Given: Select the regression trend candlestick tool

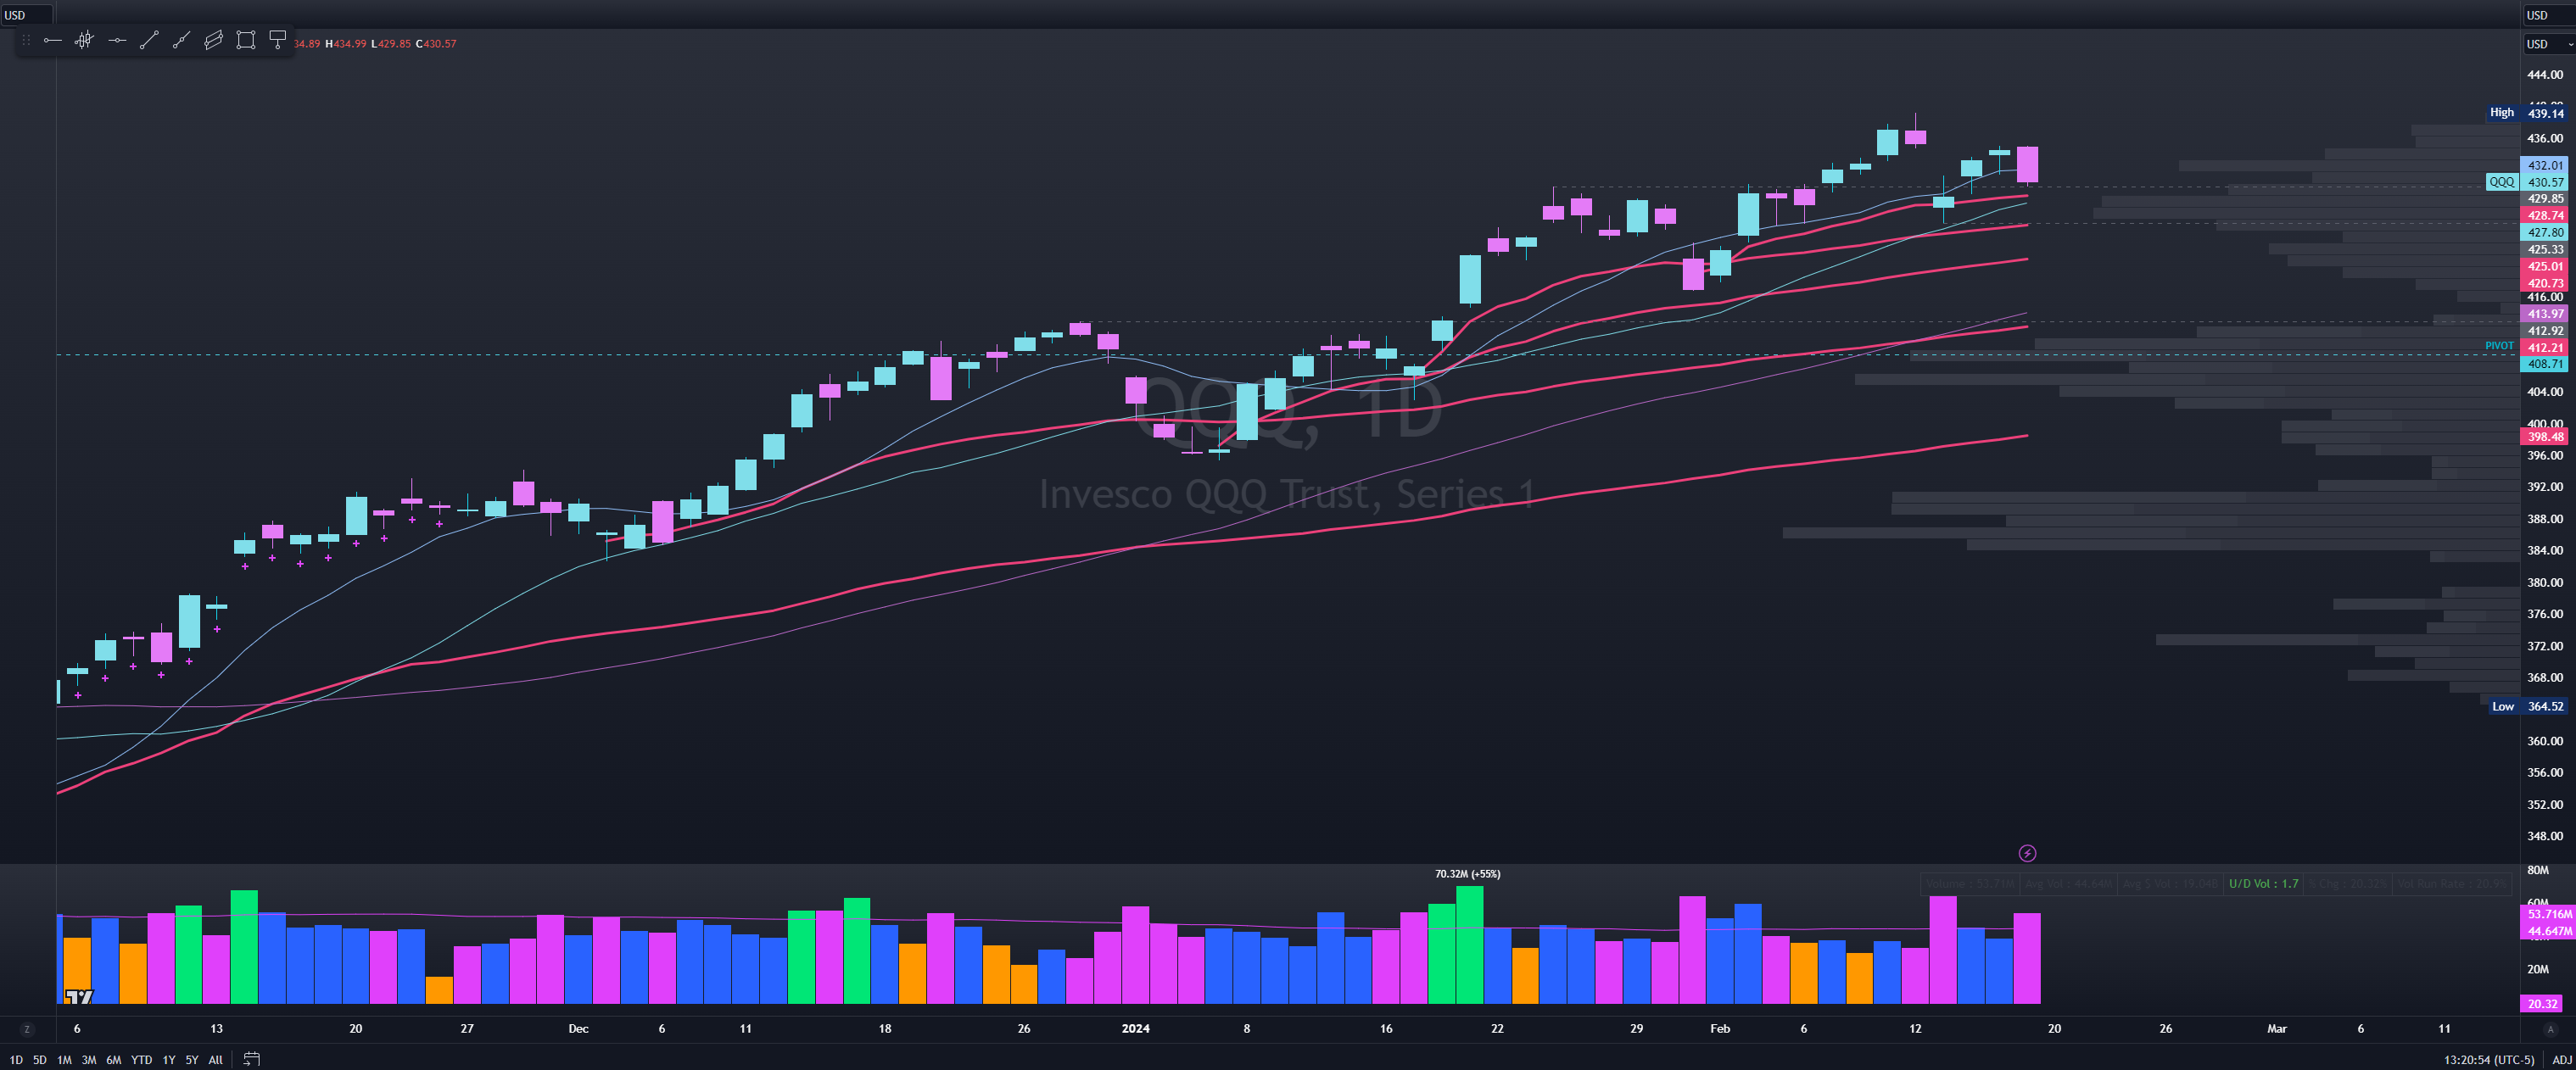Looking at the screenshot, I should (84, 40).
